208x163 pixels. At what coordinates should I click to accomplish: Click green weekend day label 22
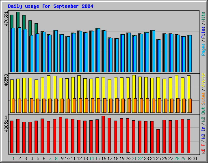point(140,159)
